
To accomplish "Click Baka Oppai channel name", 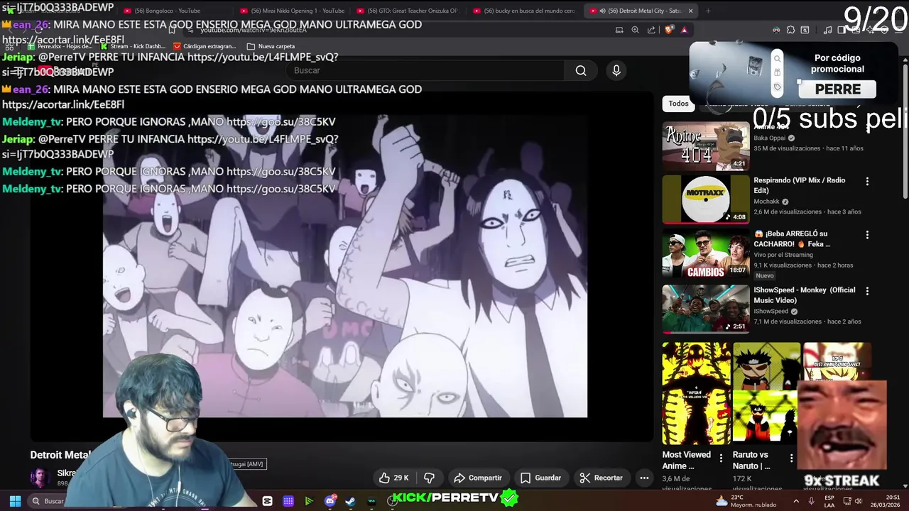I will 769,138.
